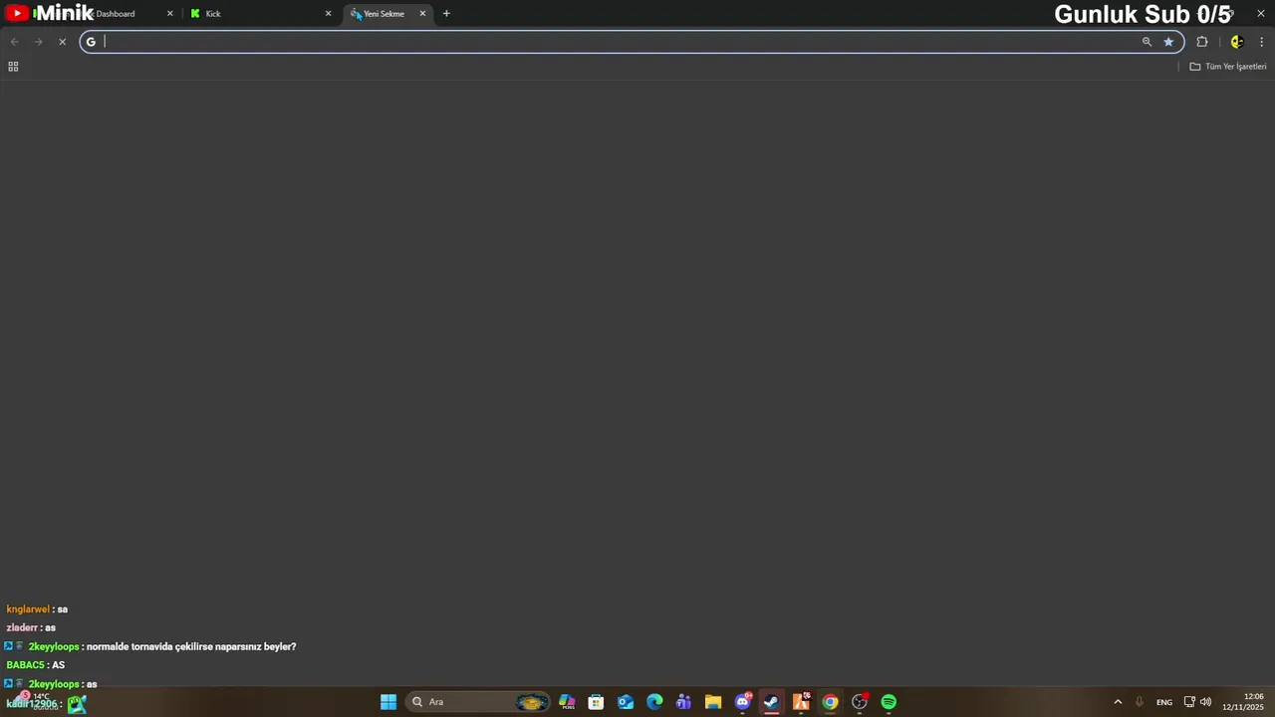Click the Google icon in the address bar

[x=91, y=42]
